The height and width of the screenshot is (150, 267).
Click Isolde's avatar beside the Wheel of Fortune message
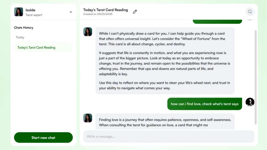click(88, 32)
